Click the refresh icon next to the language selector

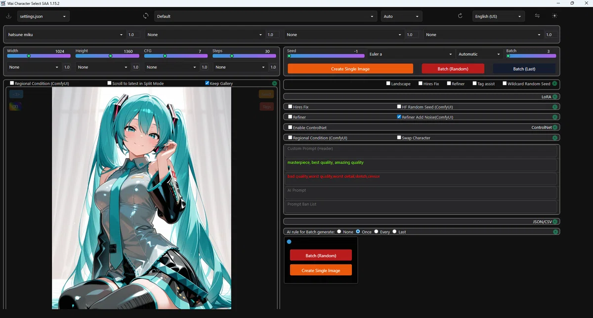pyautogui.click(x=460, y=16)
